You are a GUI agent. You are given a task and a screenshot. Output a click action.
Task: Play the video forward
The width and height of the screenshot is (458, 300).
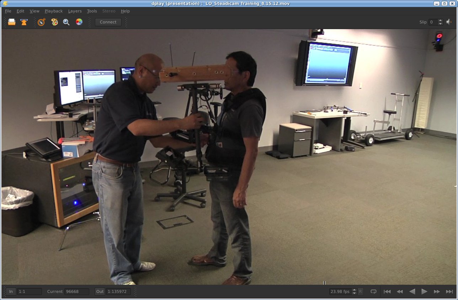pyautogui.click(x=424, y=291)
